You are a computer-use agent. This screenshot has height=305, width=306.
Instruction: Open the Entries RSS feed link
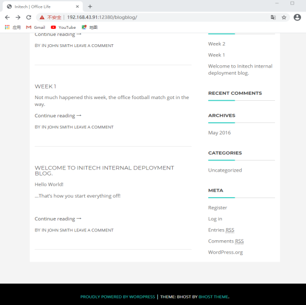point(221,230)
